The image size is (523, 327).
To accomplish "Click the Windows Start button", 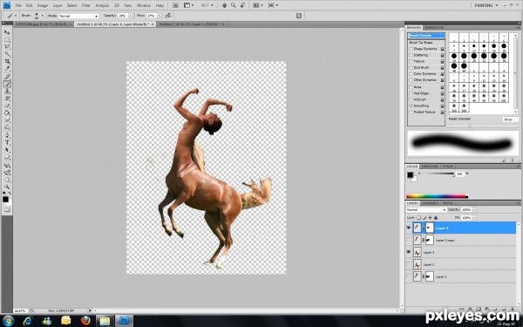I will point(7,321).
